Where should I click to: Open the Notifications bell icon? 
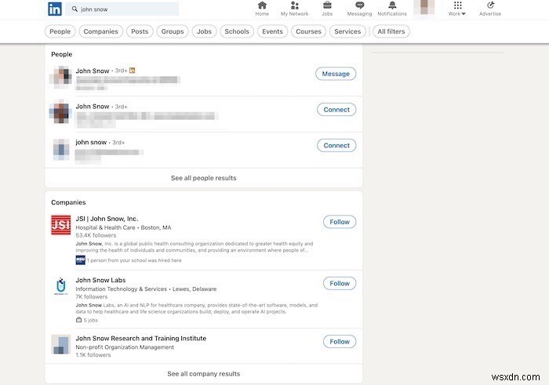[392, 5]
